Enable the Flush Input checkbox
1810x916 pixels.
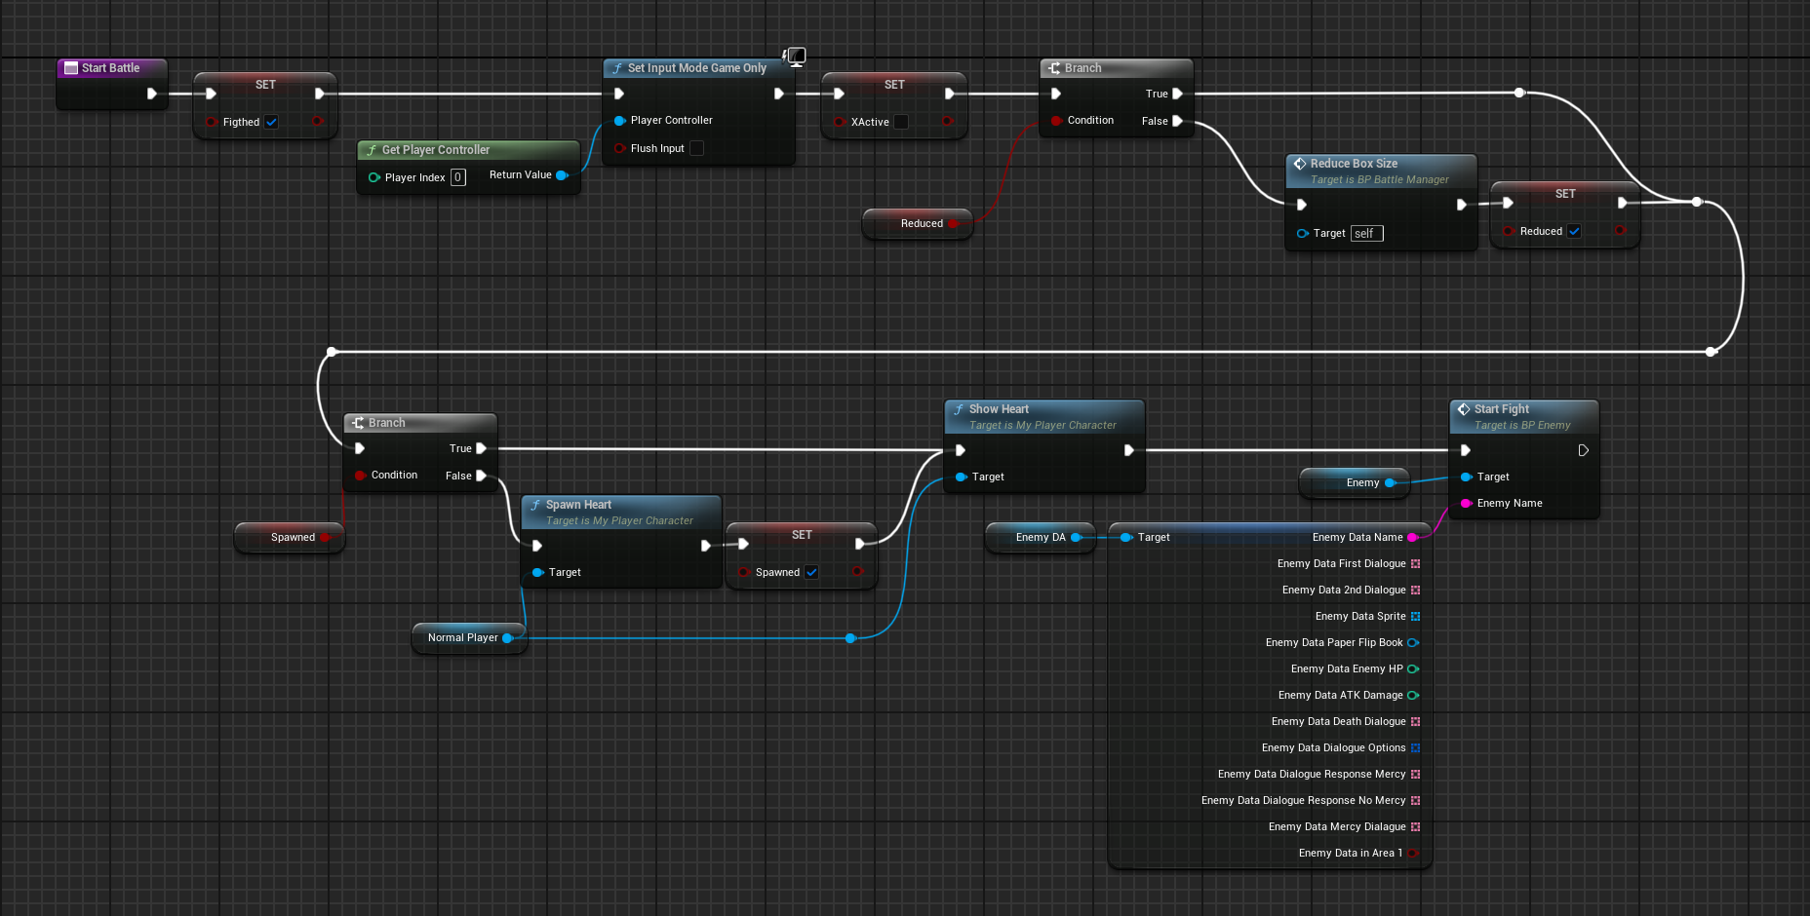point(696,148)
